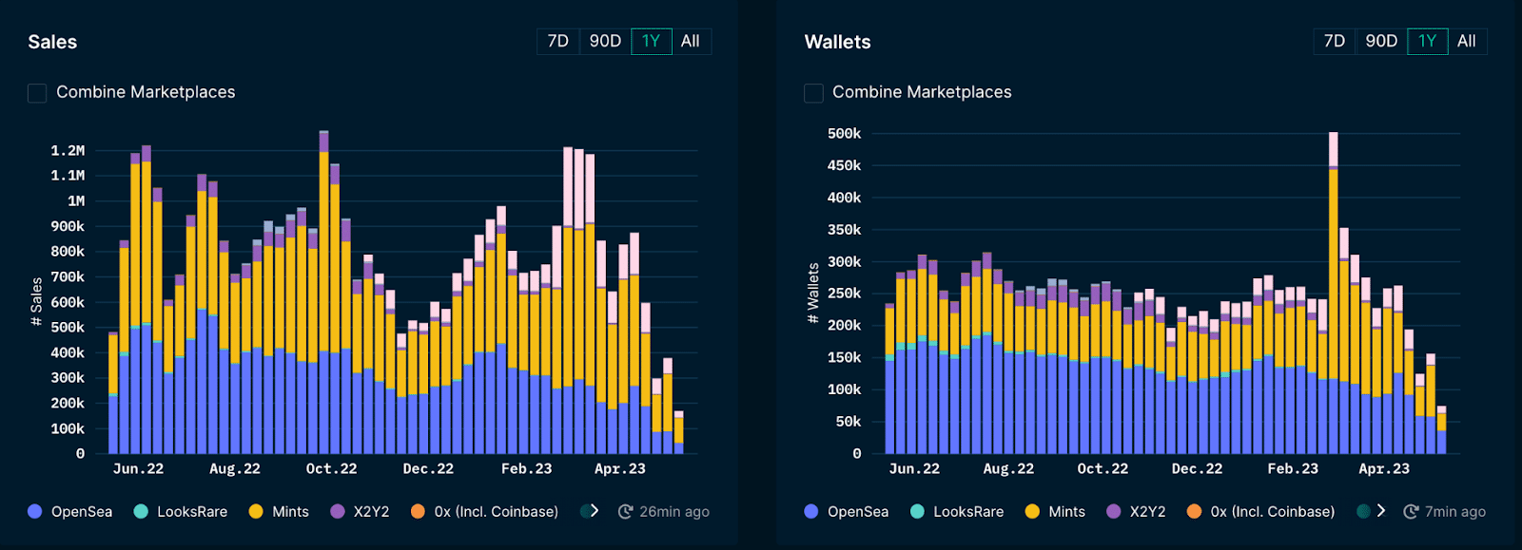Select the 7D range in Sales panel
The image size is (1522, 550).
pos(558,41)
